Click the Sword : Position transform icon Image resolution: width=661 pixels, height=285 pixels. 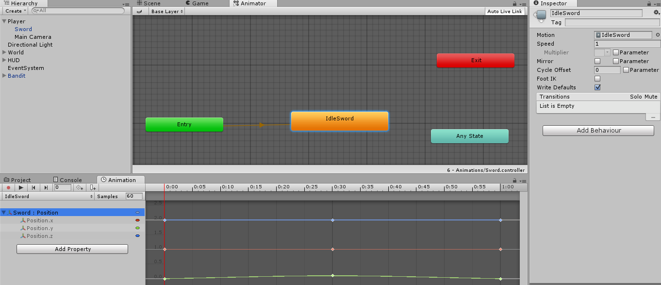[x=10, y=213]
